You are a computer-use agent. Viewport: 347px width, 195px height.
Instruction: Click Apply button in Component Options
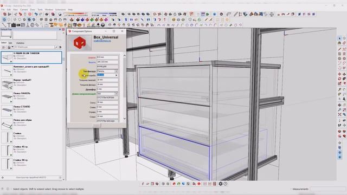[x=97, y=125]
